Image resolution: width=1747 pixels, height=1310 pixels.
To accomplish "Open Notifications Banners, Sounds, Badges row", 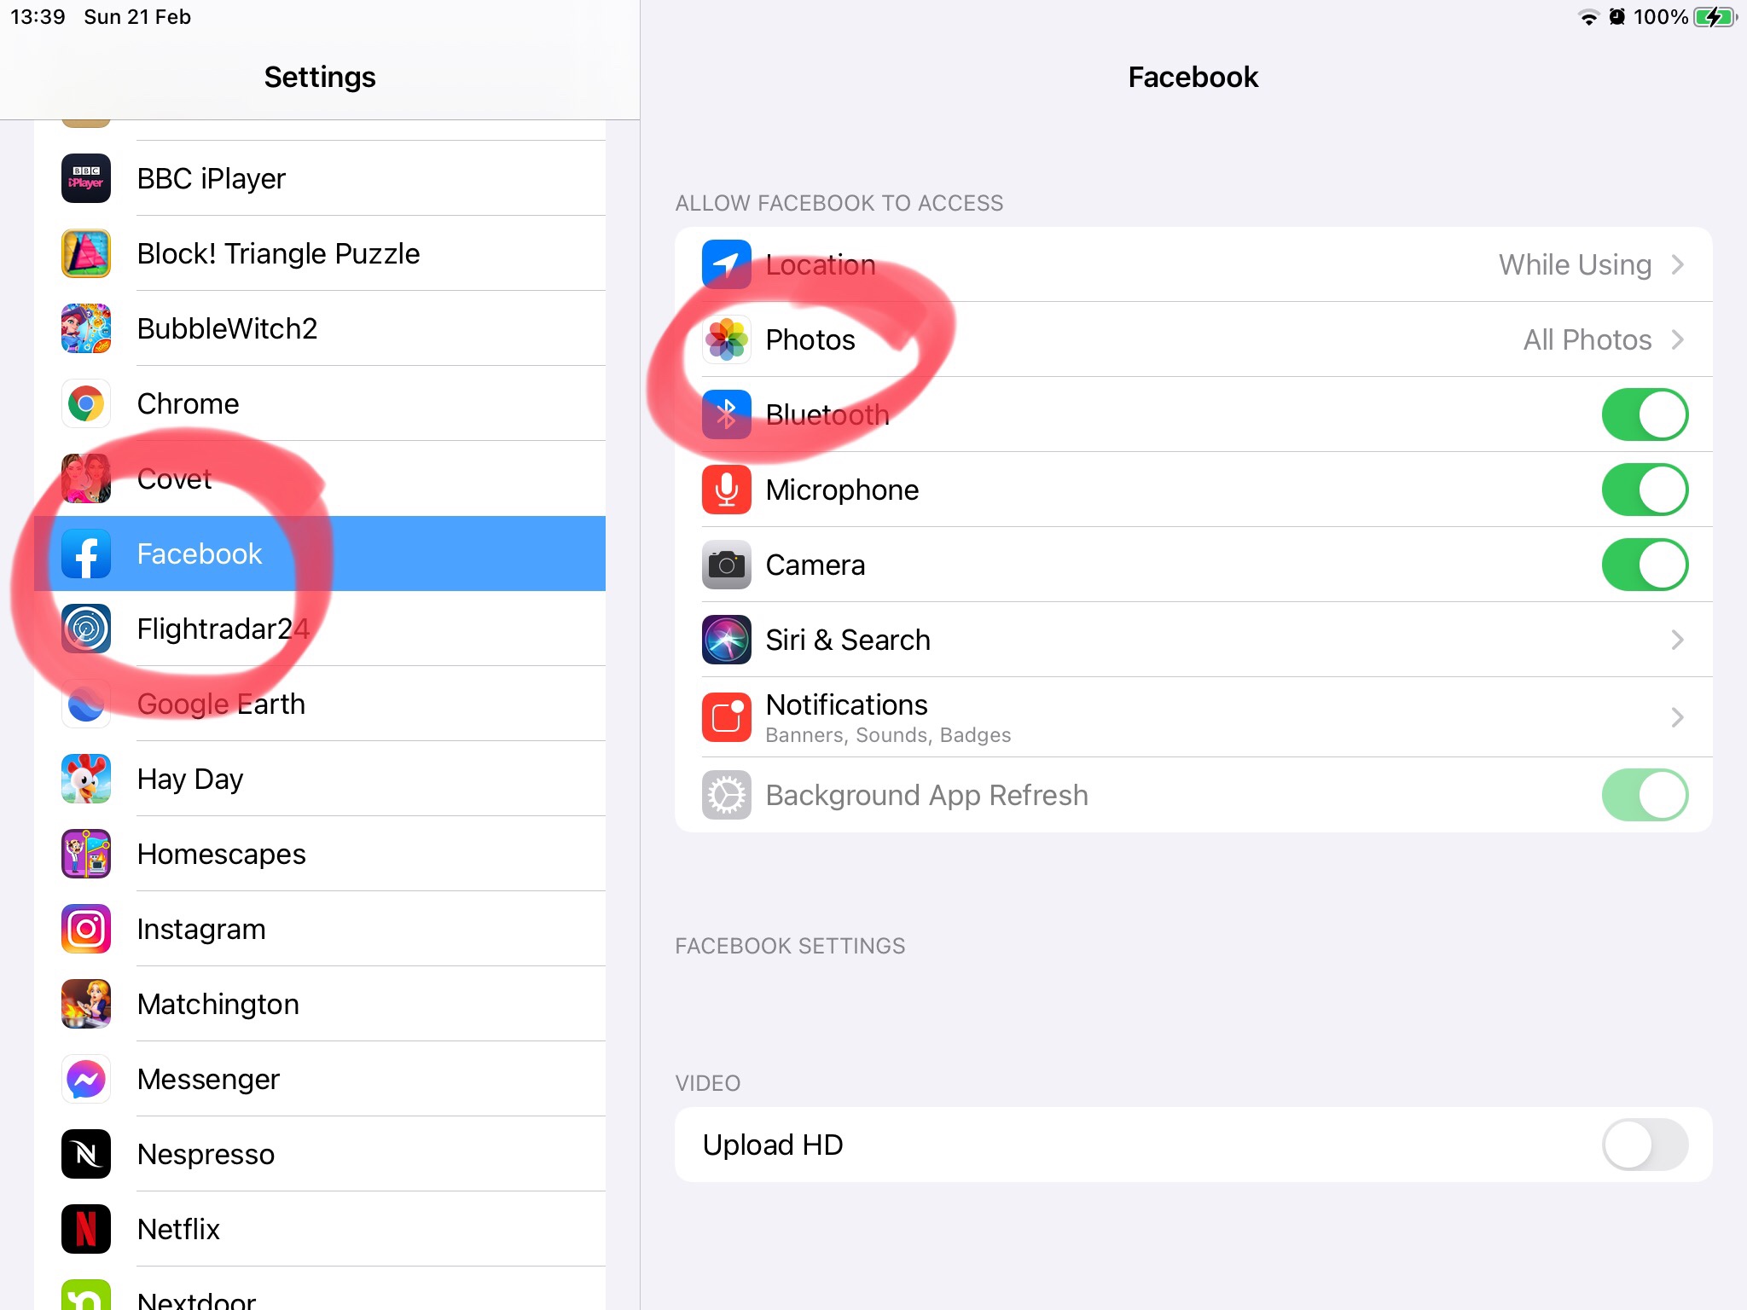I will click(1193, 717).
